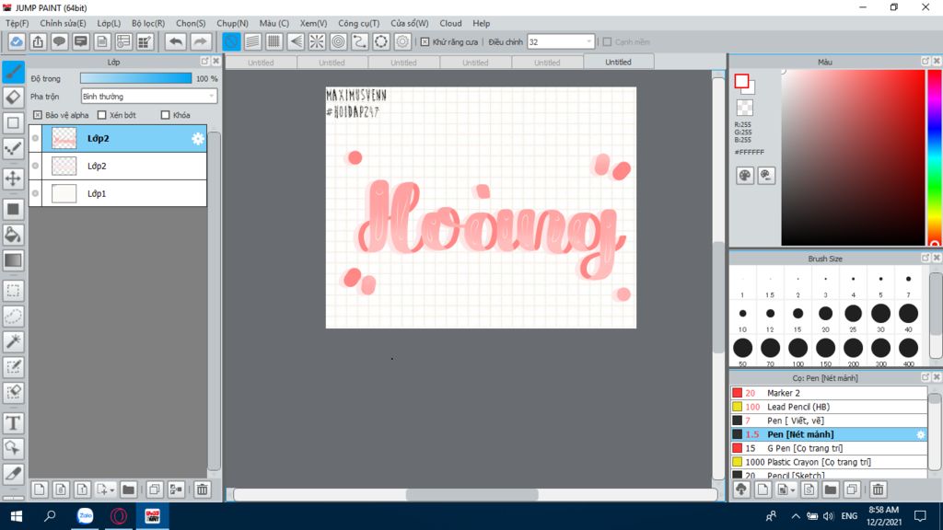943x530 pixels.
Task: Toggle visibility of the unselected Lớp2 layer
Action: [36, 166]
